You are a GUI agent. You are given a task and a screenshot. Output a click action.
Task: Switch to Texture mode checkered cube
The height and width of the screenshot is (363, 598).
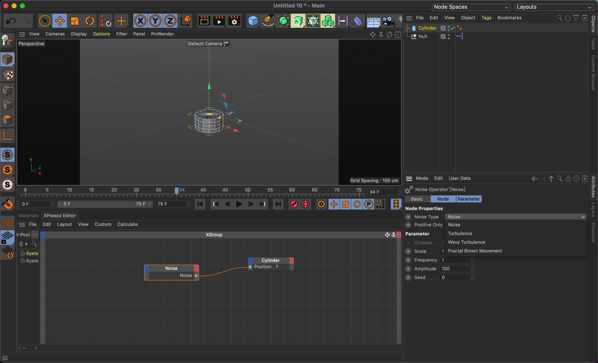[7, 75]
